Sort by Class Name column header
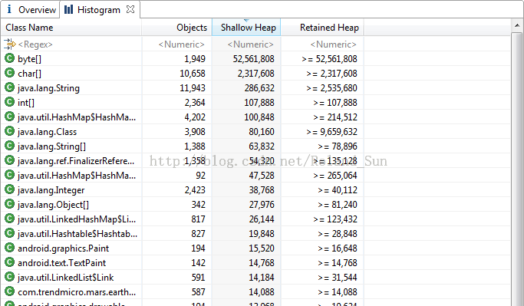The width and height of the screenshot is (524, 306). 71,28
